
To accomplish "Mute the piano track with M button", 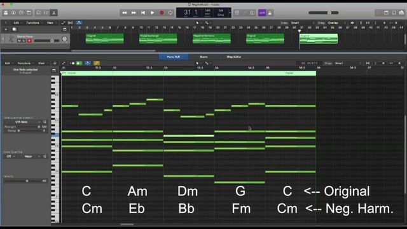I will coord(19,41).
